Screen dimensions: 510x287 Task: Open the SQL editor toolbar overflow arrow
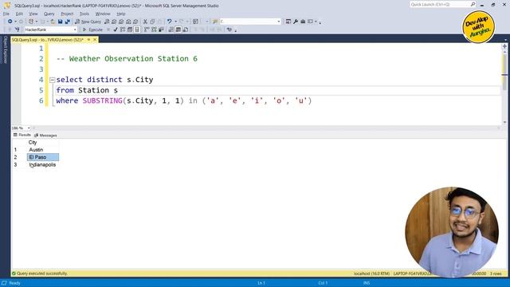tap(236, 30)
